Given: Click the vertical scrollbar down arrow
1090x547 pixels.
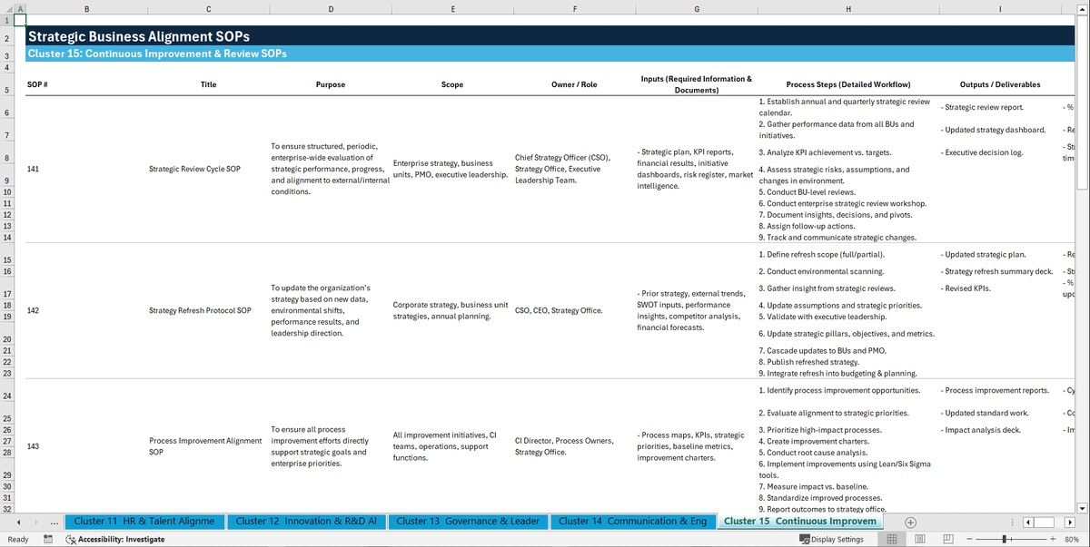Looking at the screenshot, I should click(1080, 508).
